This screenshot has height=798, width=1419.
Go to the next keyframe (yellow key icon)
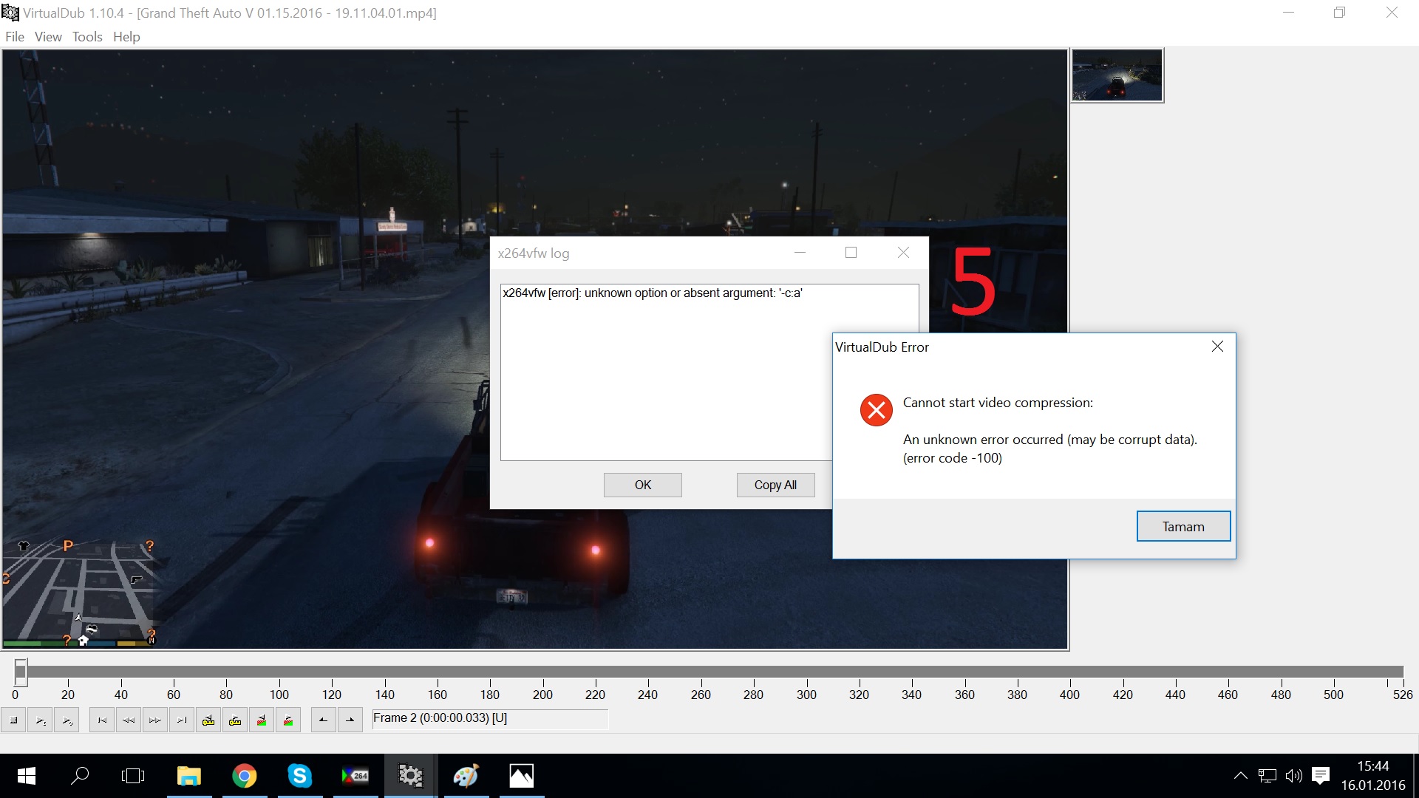[x=235, y=720]
